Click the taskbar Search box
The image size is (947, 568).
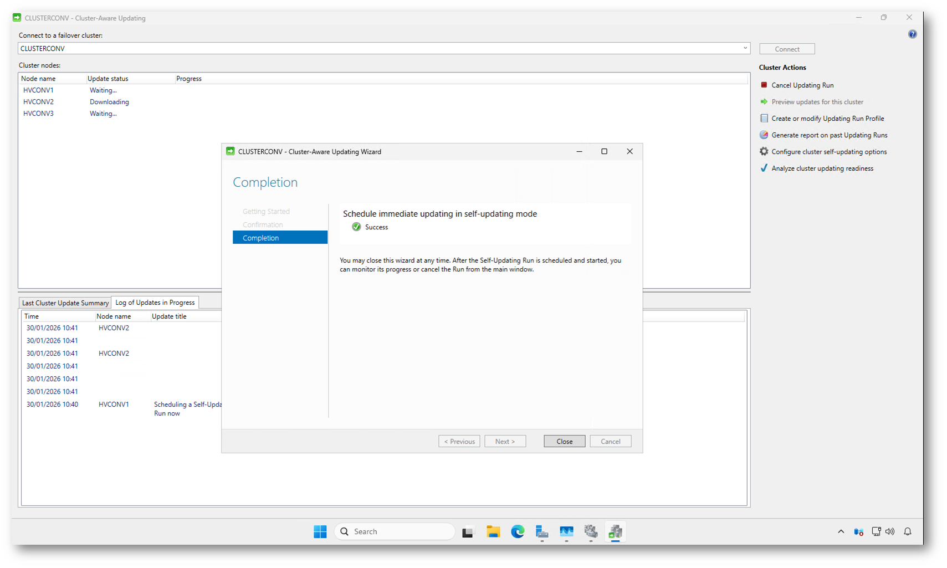click(395, 532)
